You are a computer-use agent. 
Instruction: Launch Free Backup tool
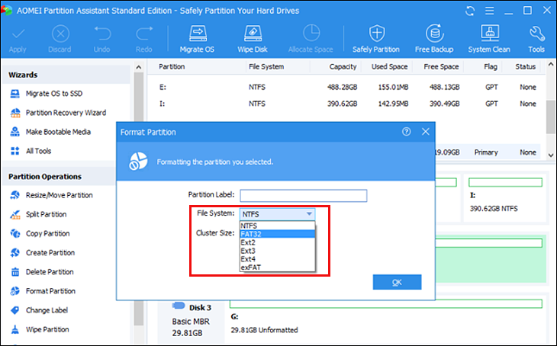pos(434,39)
